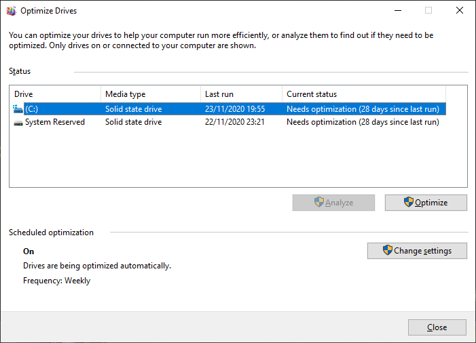Sort drives by Last run column
Image resolution: width=476 pixels, height=343 pixels.
click(x=240, y=94)
